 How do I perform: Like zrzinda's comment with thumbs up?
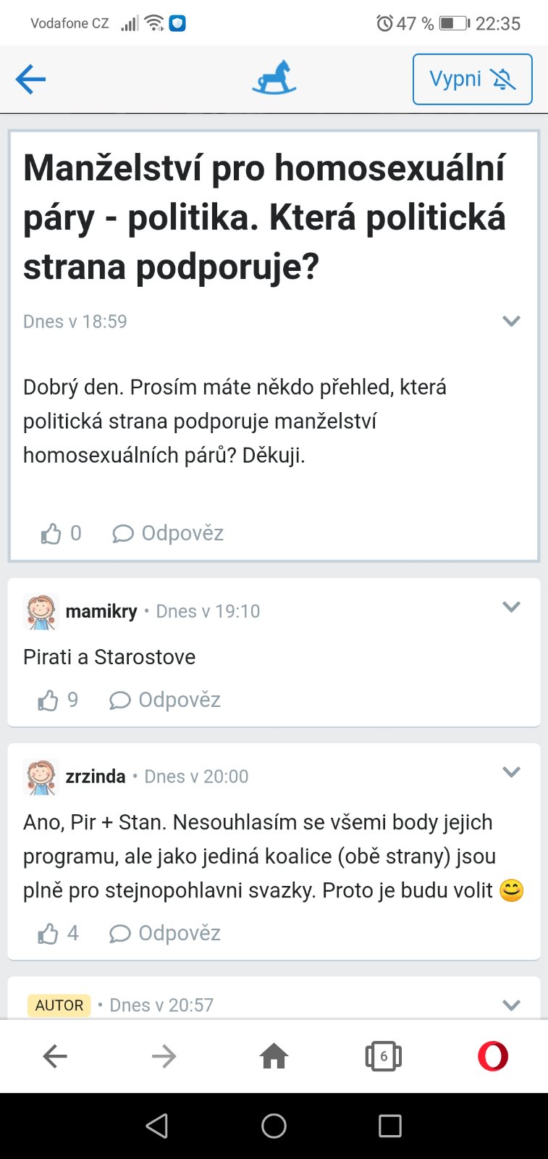49,934
